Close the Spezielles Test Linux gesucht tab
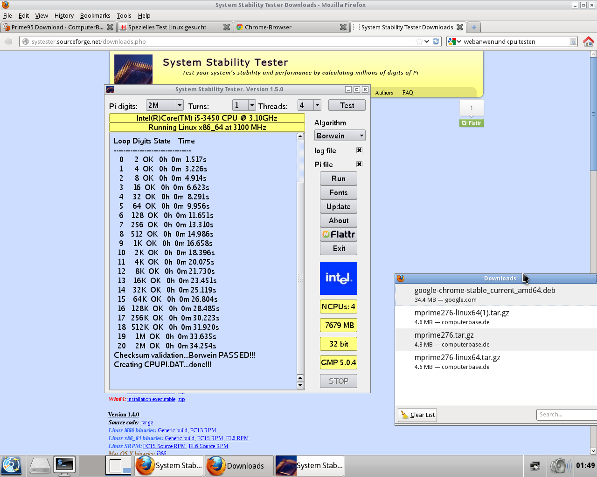The width and height of the screenshot is (597, 477). (227, 27)
